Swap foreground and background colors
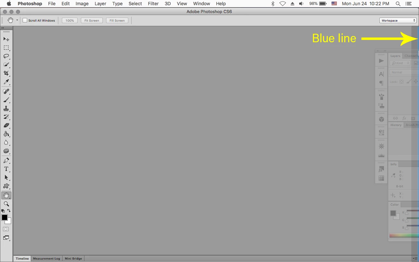 [9, 211]
